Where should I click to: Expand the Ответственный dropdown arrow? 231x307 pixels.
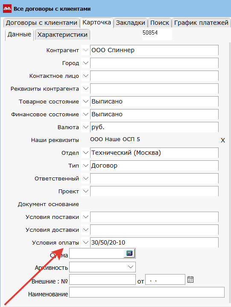(x=85, y=178)
